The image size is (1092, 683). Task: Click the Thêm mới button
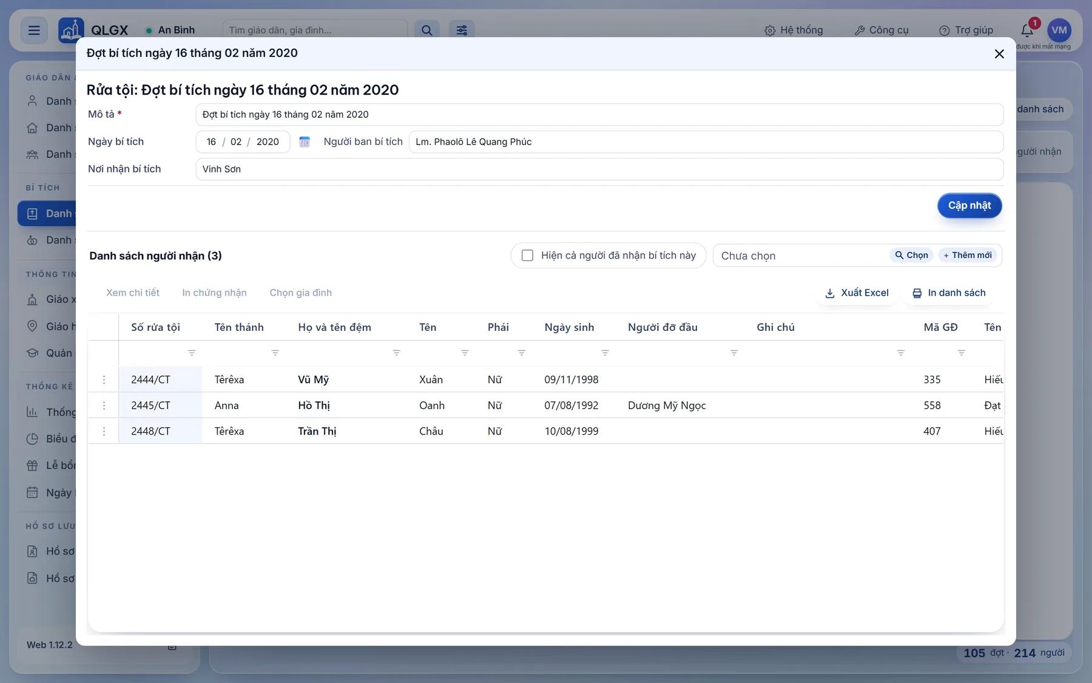968,255
